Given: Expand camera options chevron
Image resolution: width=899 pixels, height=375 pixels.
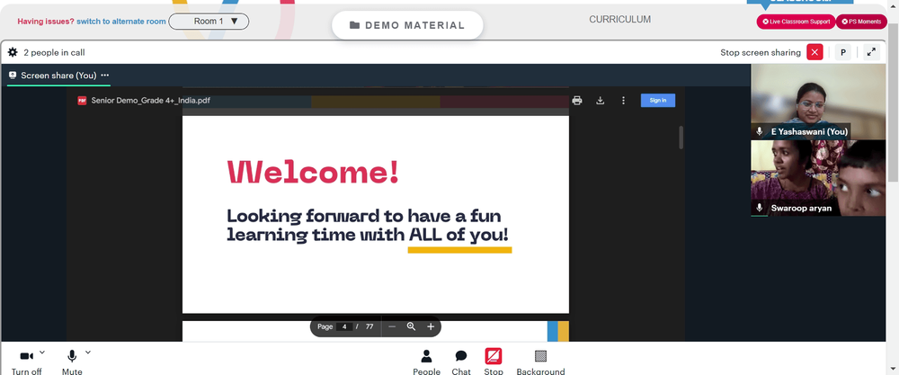Looking at the screenshot, I should (x=42, y=353).
